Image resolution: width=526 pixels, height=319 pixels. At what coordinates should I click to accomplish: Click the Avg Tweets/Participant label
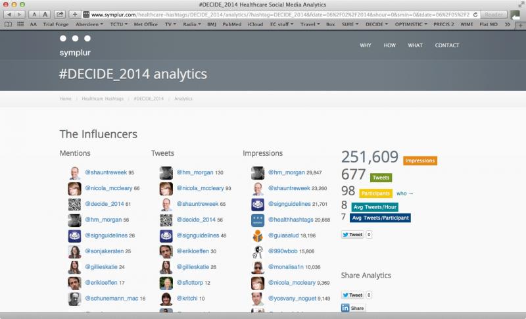point(380,218)
